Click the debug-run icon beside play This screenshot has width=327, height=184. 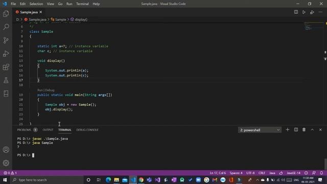click(312, 12)
